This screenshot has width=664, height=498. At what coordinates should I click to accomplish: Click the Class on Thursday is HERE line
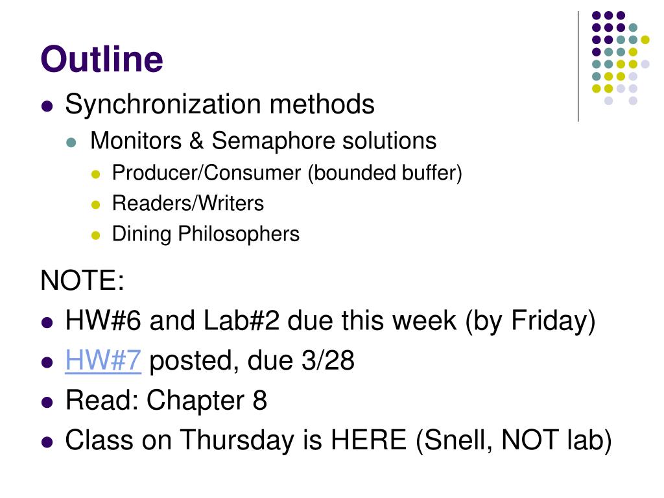(x=338, y=440)
